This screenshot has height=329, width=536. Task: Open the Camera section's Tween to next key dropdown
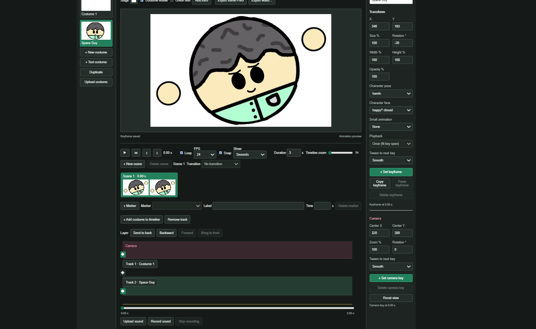(391, 267)
